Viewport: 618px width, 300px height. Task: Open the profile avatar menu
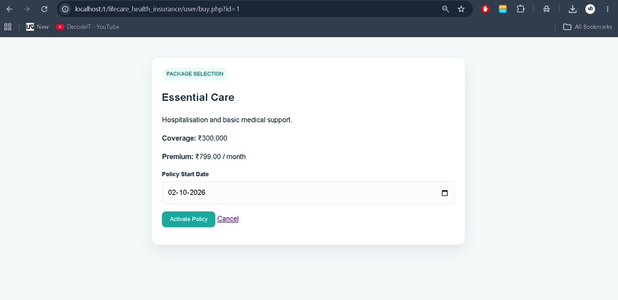pos(590,9)
